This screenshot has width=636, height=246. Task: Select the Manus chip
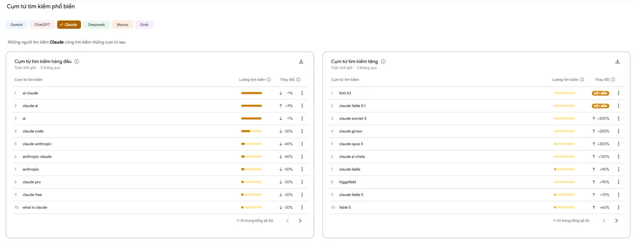tap(122, 25)
